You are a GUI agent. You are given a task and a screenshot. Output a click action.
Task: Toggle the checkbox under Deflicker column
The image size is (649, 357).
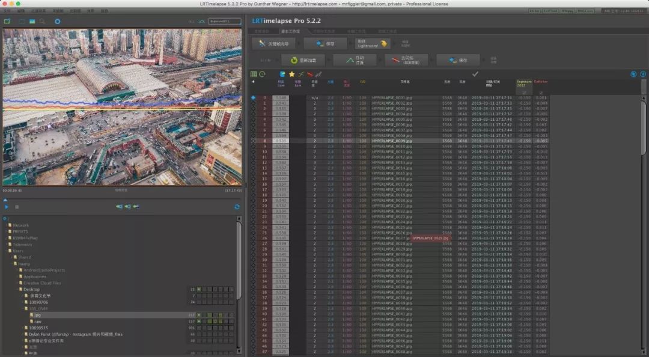pos(541,92)
